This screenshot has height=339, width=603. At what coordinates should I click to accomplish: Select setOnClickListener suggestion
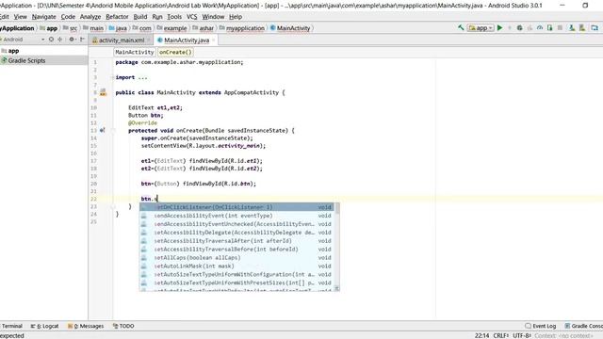236,207
